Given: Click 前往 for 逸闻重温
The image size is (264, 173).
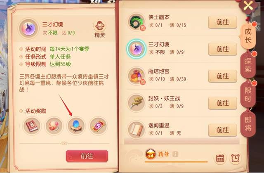Looking at the screenshot, I should [x=223, y=130].
